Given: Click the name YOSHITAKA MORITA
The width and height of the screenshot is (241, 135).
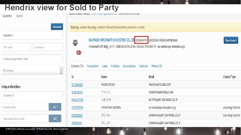Looking at the screenshot, I should pyautogui.click(x=111, y=107).
